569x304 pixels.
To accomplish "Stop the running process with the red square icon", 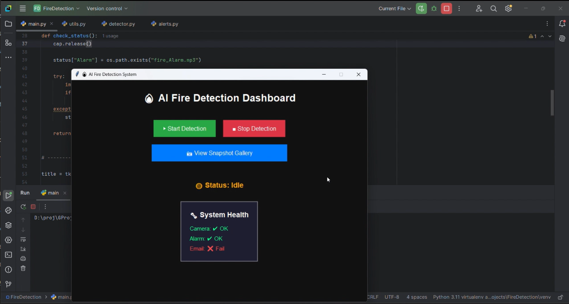I will tap(446, 8).
